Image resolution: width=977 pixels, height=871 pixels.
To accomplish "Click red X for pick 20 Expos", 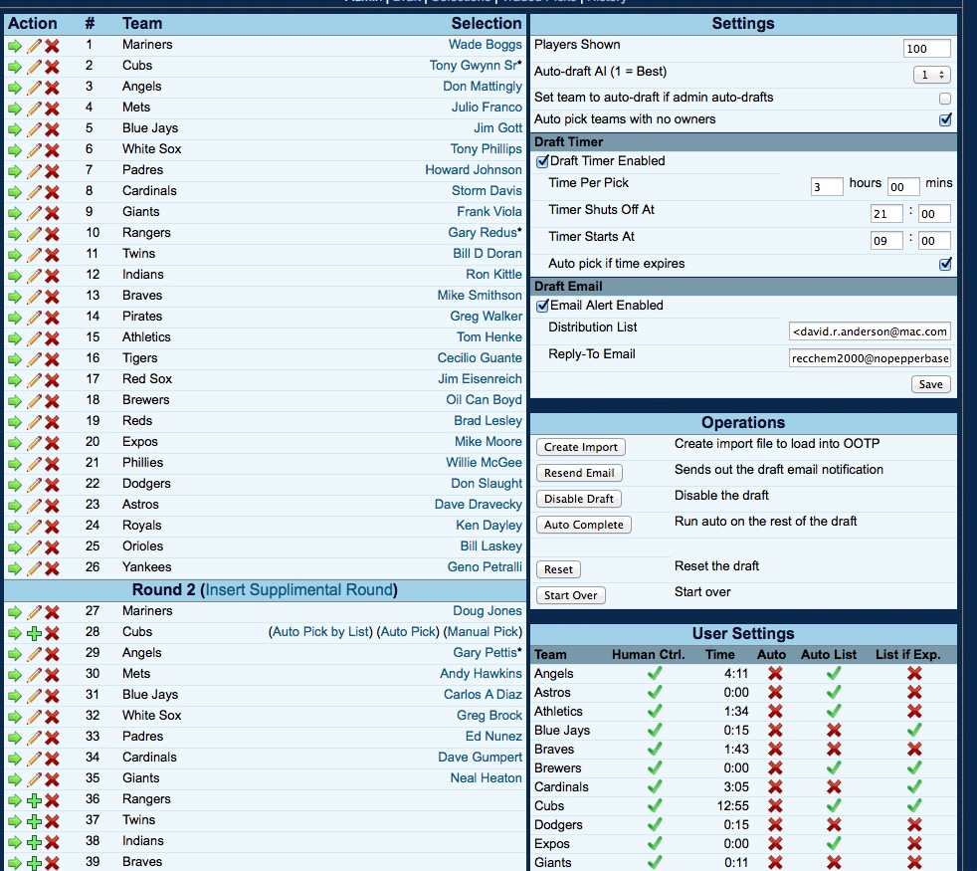I will coord(52,442).
